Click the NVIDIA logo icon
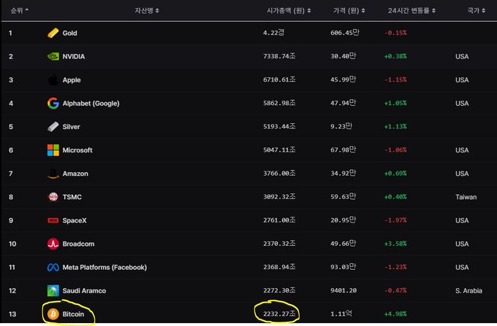 [x=53, y=56]
